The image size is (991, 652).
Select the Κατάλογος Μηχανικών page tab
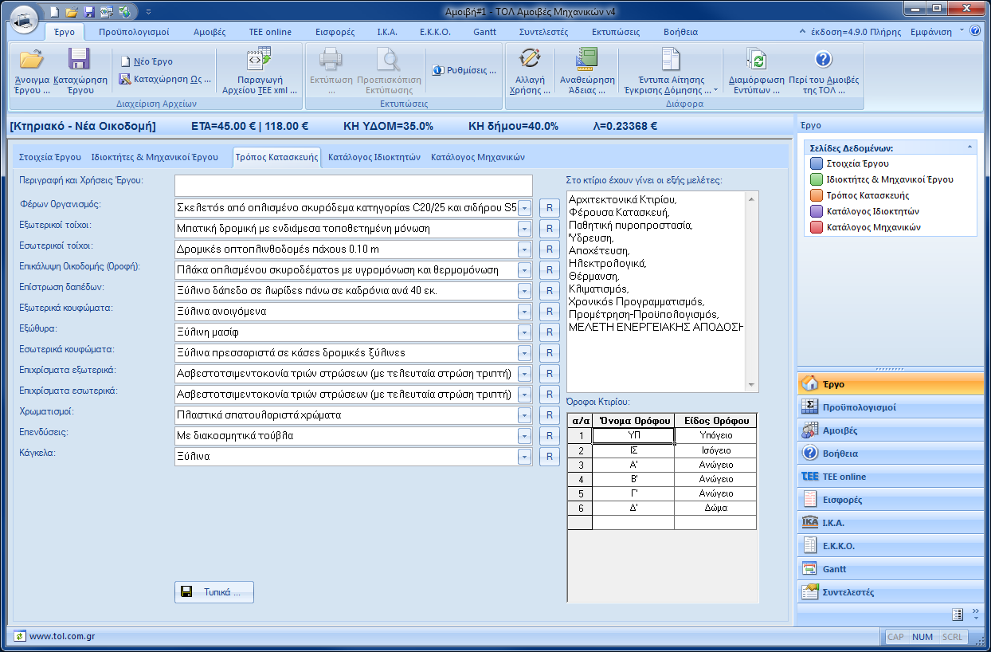478,157
